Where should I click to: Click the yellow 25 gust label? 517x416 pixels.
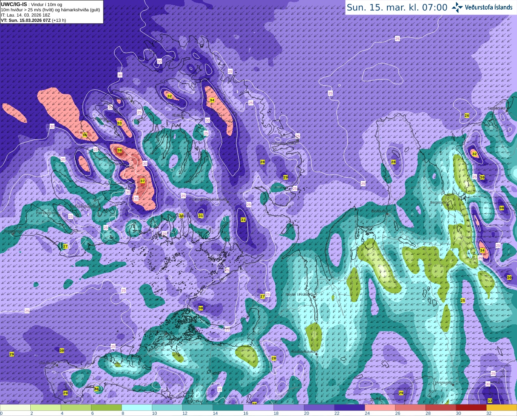pos(463,300)
